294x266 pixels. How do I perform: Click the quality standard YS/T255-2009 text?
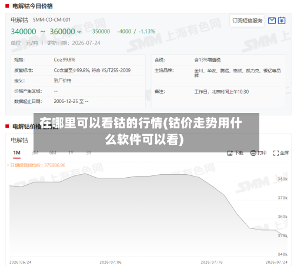(116, 70)
